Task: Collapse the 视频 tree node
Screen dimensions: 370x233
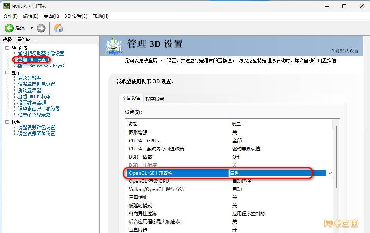Action: (x=7, y=122)
